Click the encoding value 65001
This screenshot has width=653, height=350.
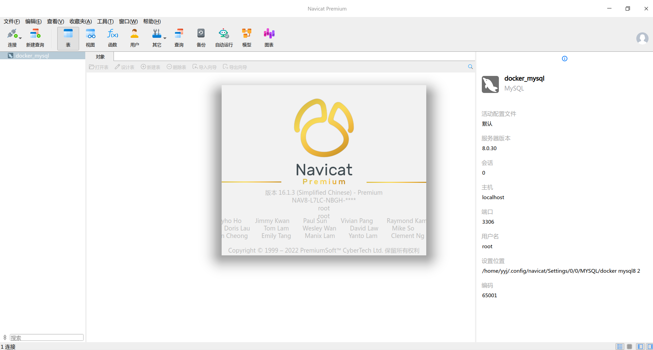[x=489, y=295]
